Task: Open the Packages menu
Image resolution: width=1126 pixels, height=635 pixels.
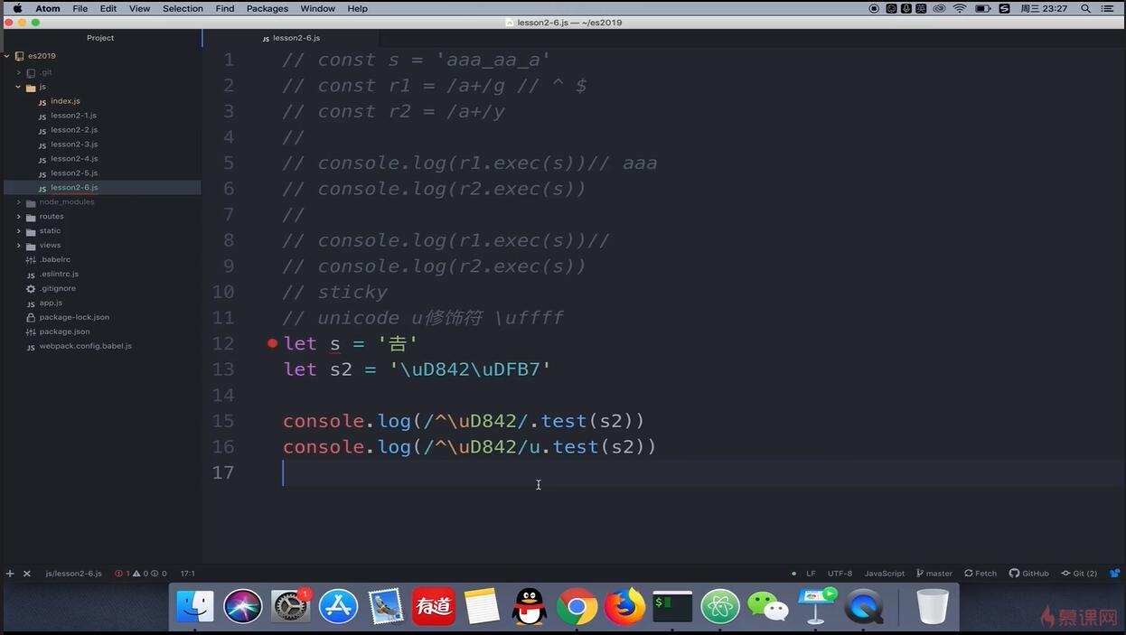Action: click(267, 8)
